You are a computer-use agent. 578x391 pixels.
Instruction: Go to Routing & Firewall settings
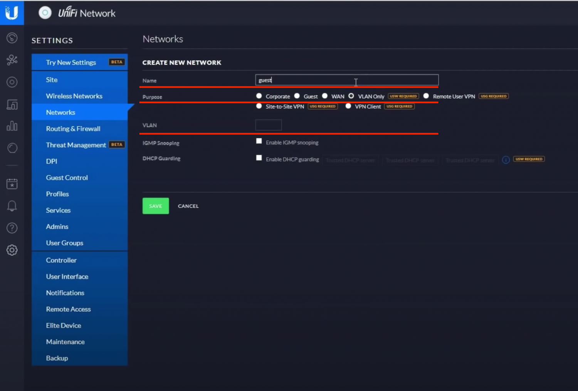73,129
